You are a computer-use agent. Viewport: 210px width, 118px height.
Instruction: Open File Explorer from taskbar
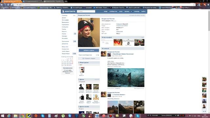click(15, 116)
